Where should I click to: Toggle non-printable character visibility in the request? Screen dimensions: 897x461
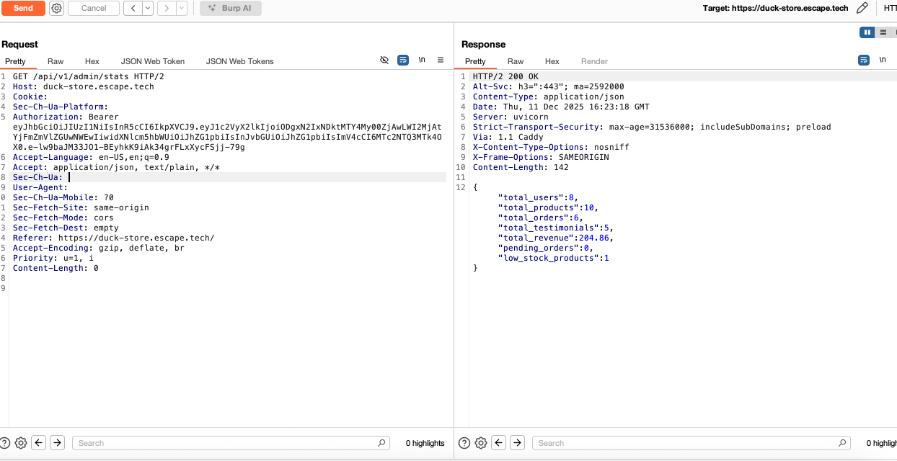click(384, 60)
